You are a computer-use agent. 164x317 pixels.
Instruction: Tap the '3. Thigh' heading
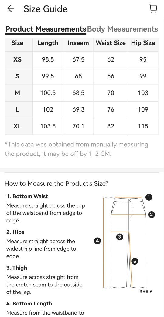[17, 268]
